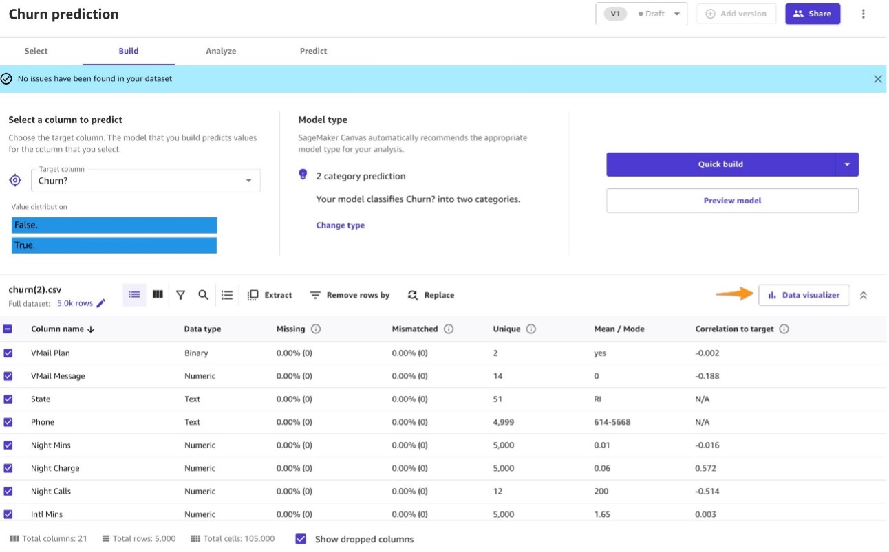The width and height of the screenshot is (889, 552).
Task: Uncheck the Night Mins column checkbox
Action: point(8,445)
